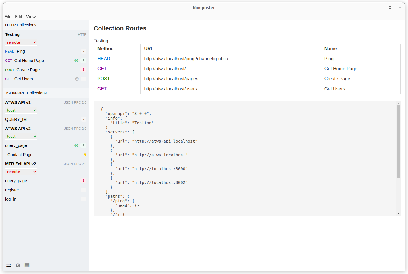Click green check icon beside Get Home Page
Screen dimensions: 408x274
[76, 61]
